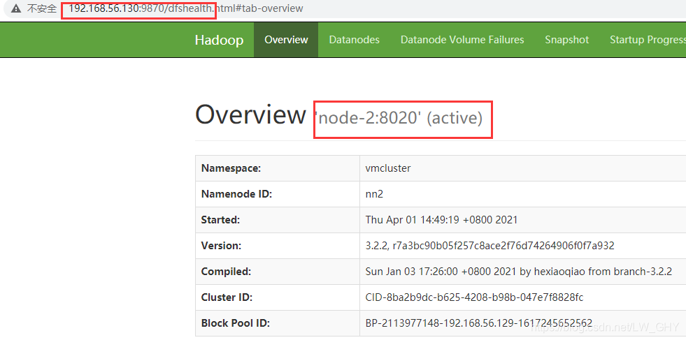The height and width of the screenshot is (340, 686).
Task: Select the Compiled: label cell
Action: pos(278,272)
